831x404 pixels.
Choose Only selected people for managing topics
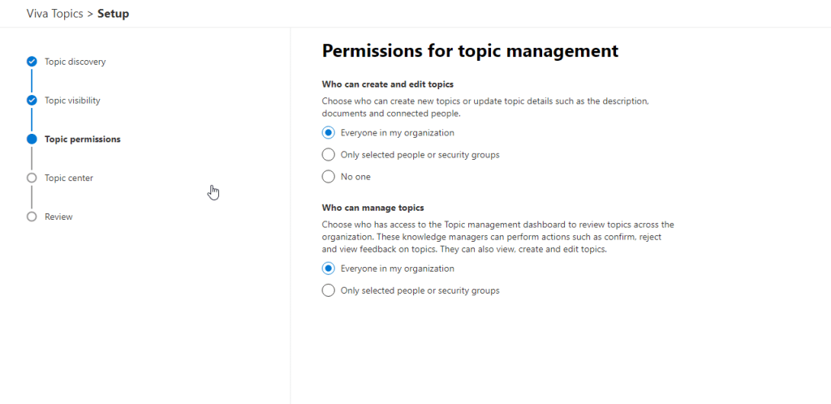pos(329,290)
